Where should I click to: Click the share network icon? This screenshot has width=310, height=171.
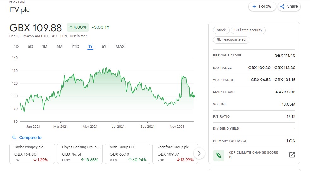[x=283, y=7]
